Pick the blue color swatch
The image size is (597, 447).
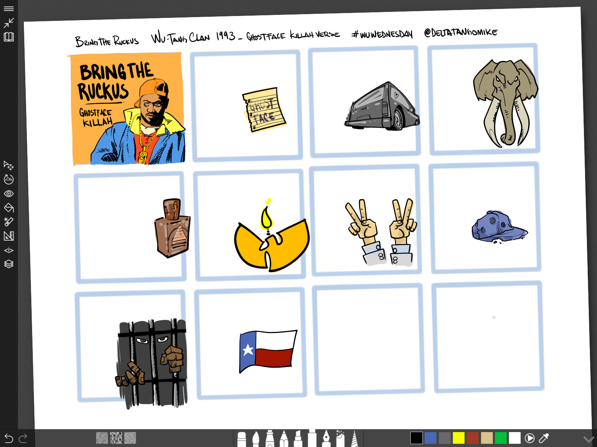(x=431, y=438)
